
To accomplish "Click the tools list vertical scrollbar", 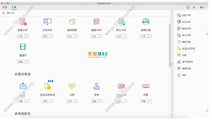I will pyautogui.click(x=170, y=45).
